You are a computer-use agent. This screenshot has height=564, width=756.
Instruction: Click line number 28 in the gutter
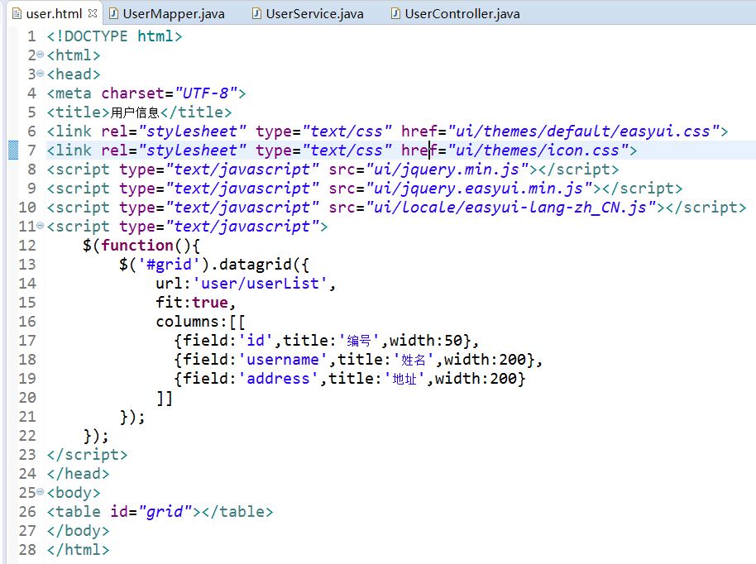[x=27, y=550]
